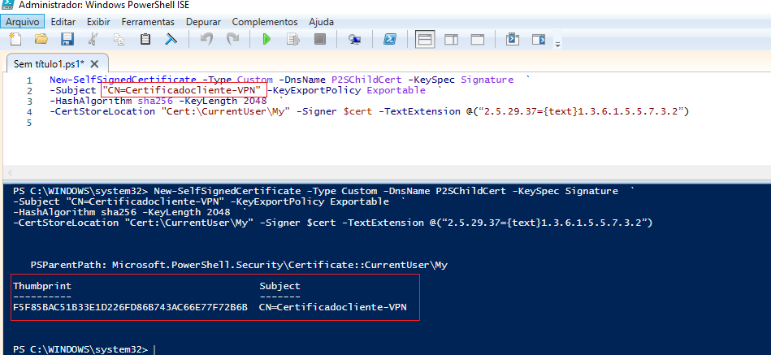Viewport: 771px width, 355px height.
Task: Open the Arquivo menu
Action: tap(22, 22)
